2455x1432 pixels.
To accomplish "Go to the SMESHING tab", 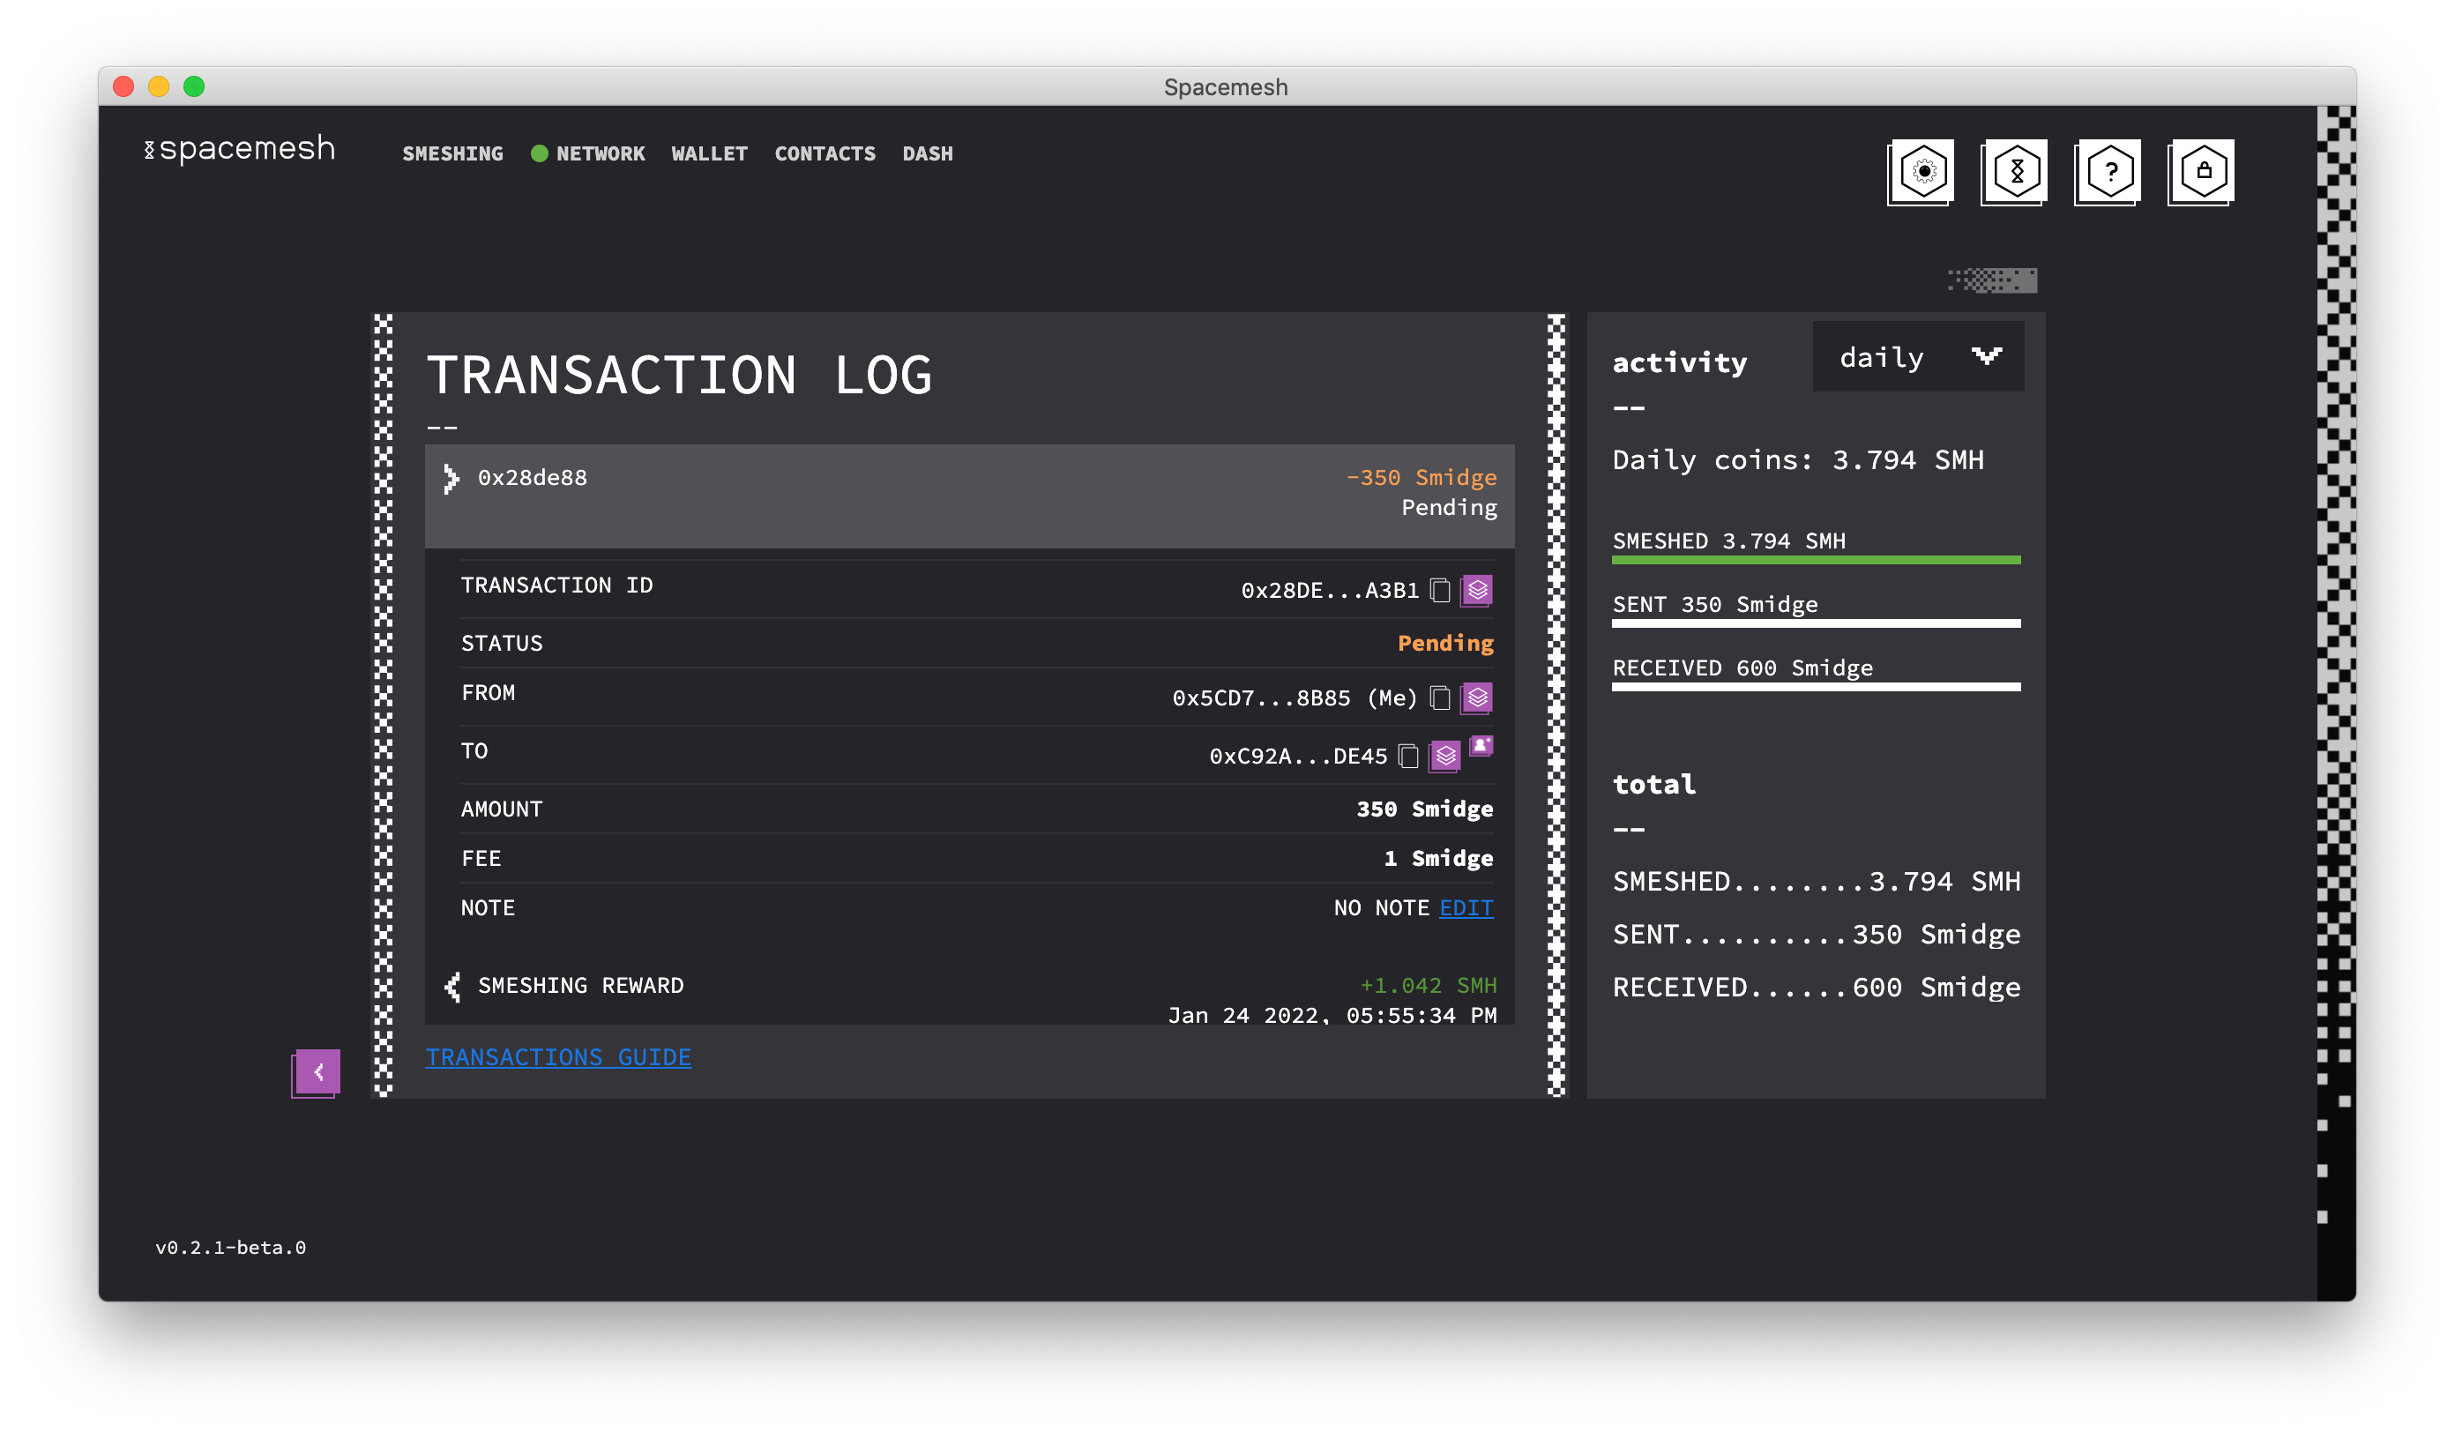I will 453,154.
